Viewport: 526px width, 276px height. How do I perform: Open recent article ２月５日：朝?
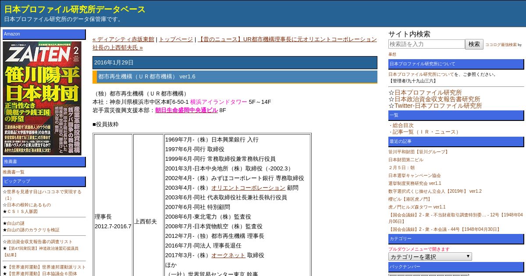coord(401,168)
